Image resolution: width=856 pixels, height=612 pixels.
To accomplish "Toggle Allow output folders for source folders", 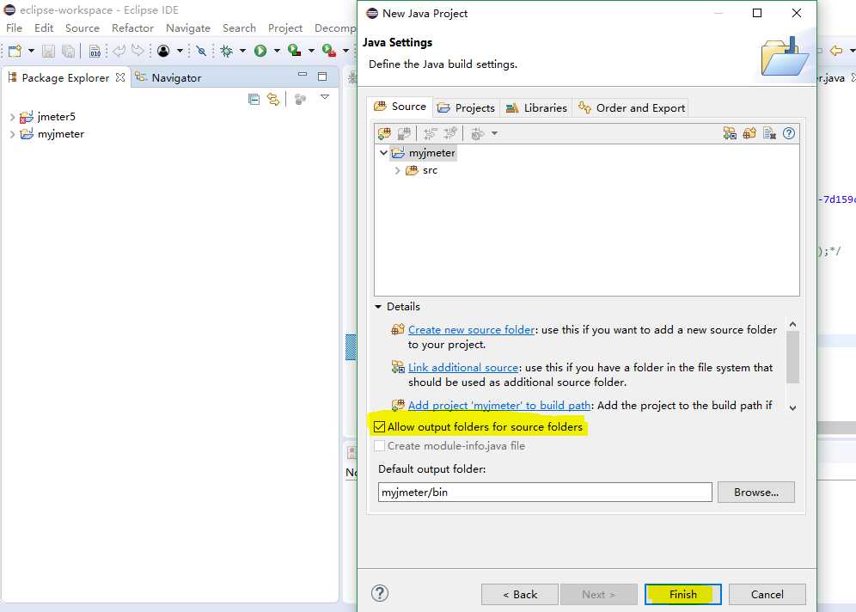I will click(x=379, y=426).
